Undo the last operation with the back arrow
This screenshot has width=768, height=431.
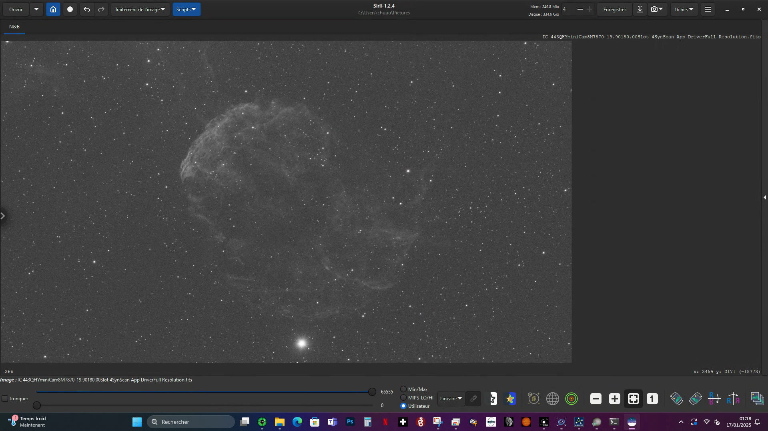[86, 9]
